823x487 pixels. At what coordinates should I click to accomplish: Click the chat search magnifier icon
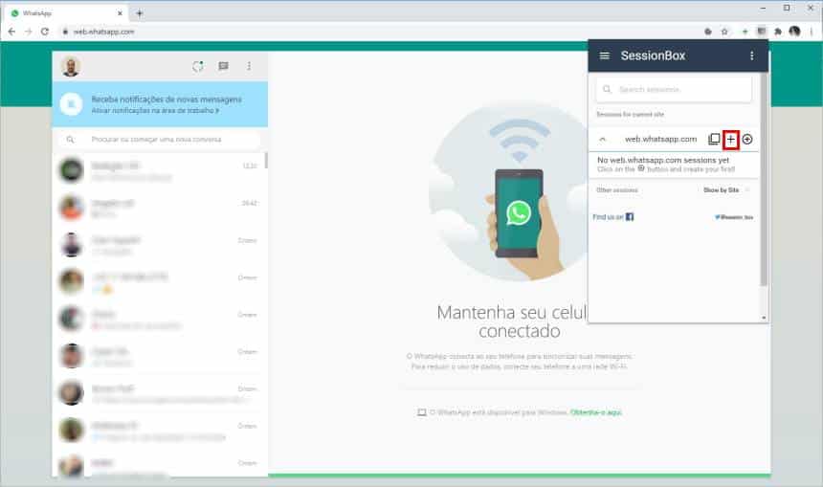point(70,140)
